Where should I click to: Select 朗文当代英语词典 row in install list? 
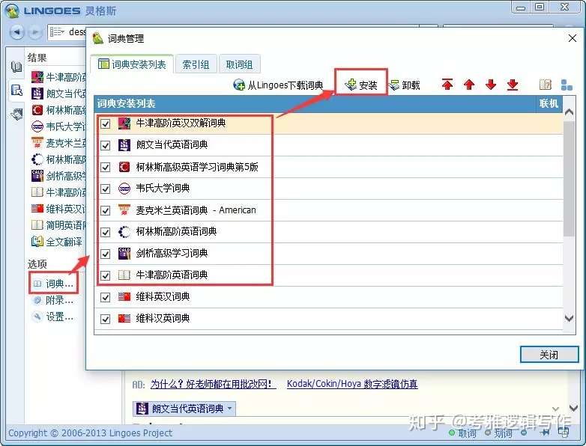coord(328,145)
